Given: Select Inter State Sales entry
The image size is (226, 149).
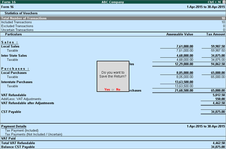Looking at the screenshot, I should 14,55.
